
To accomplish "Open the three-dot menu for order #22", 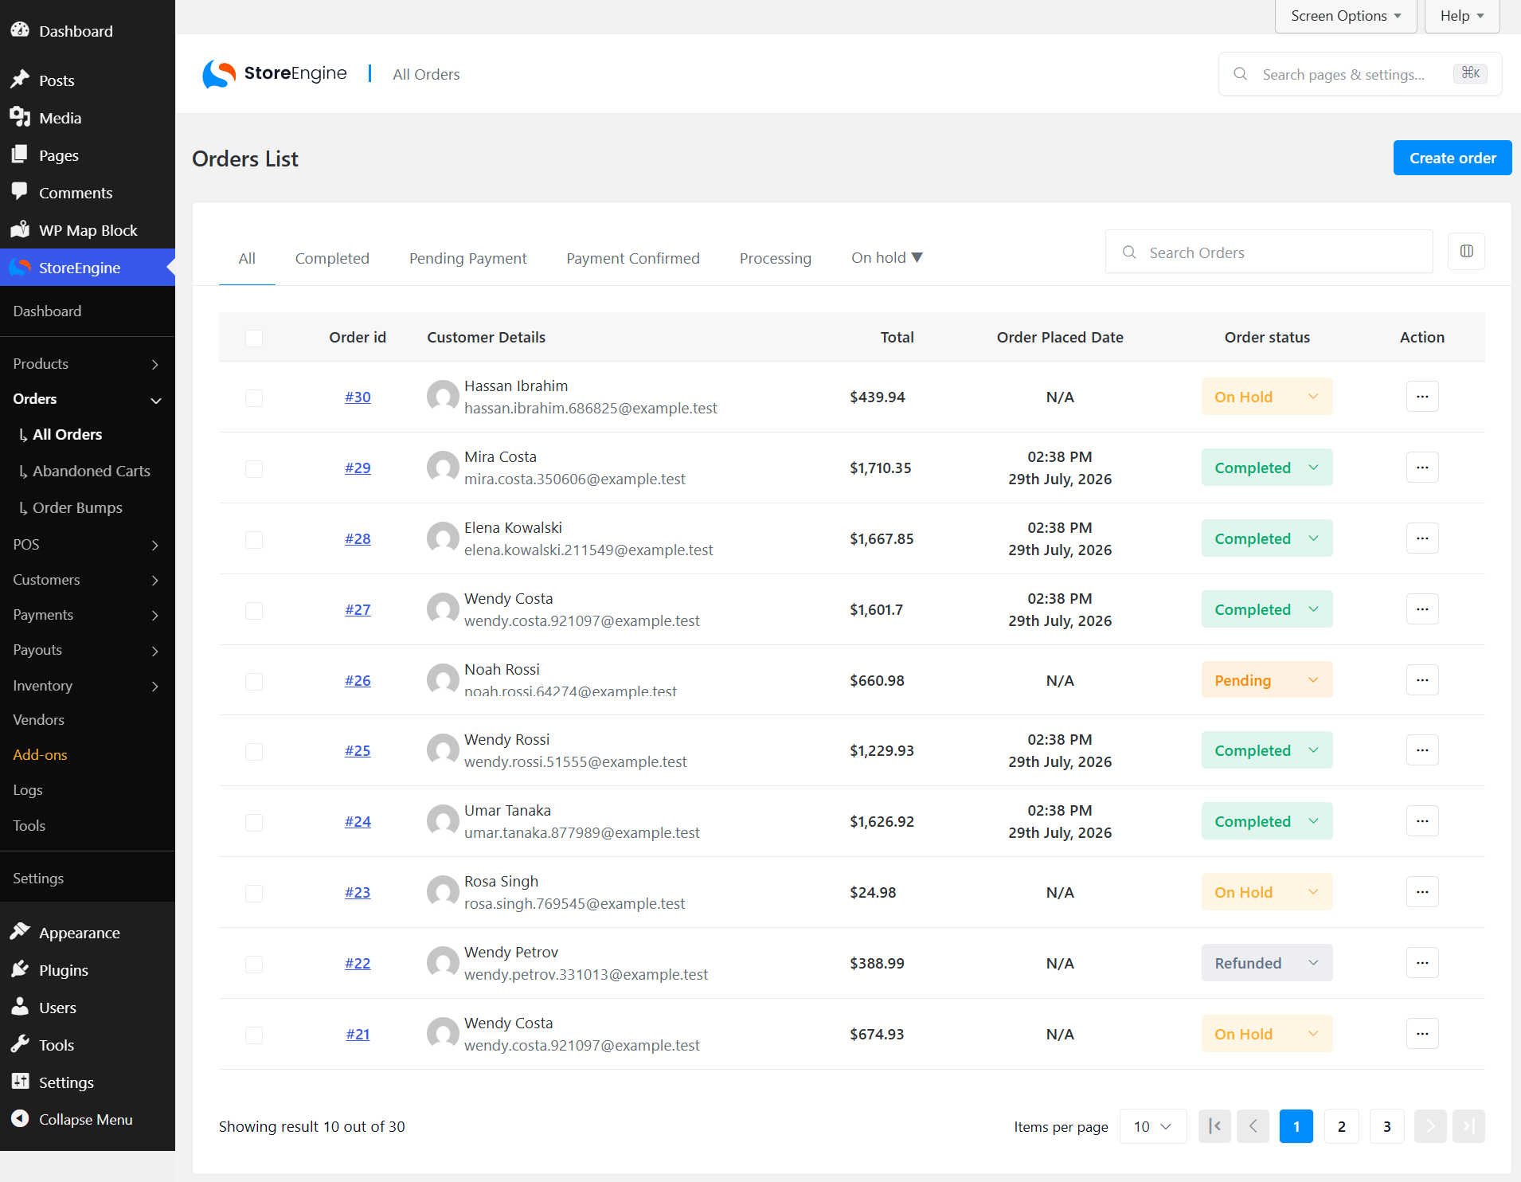I will pos(1422,963).
